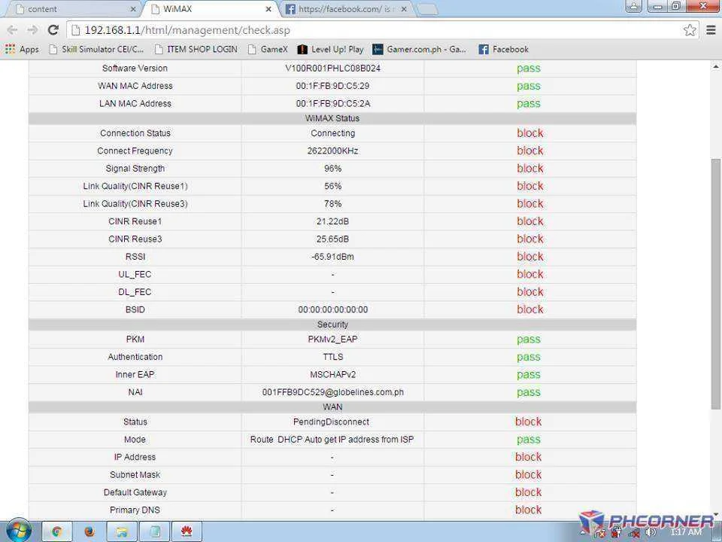The height and width of the screenshot is (542, 722).
Task: Open the Gamer.com.ph bookmark
Action: click(x=420, y=50)
